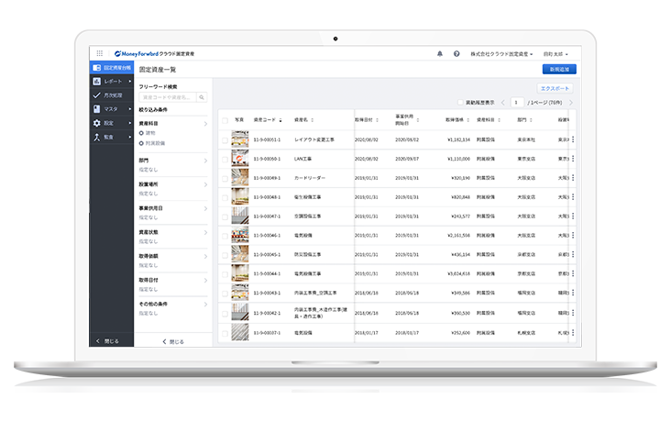Go to previous page arrow
The width and height of the screenshot is (671, 422).
click(503, 103)
